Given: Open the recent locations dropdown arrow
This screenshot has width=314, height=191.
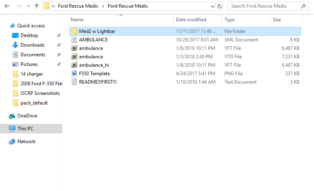Looking at the screenshot, I should [28, 6].
